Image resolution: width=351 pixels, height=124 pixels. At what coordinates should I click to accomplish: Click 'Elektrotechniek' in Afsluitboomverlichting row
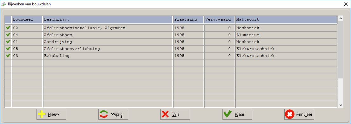pyautogui.click(x=286, y=49)
